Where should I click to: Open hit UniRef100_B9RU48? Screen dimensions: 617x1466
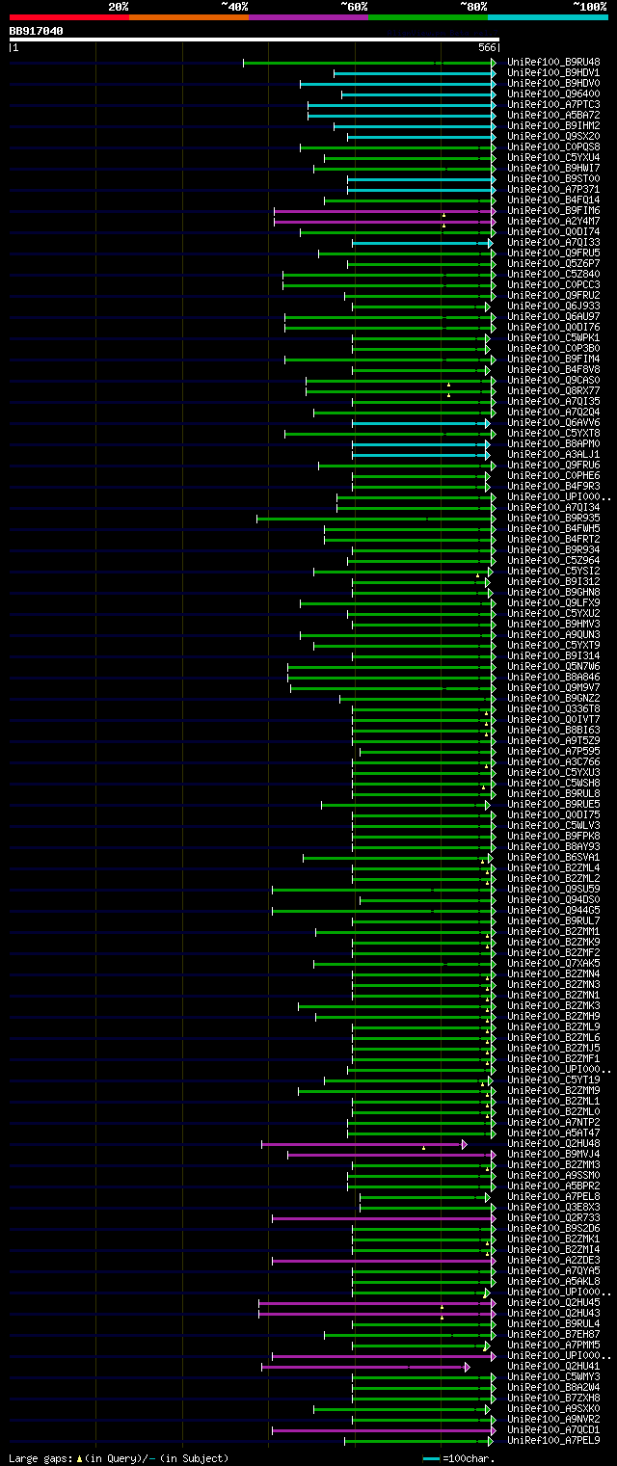553,62
